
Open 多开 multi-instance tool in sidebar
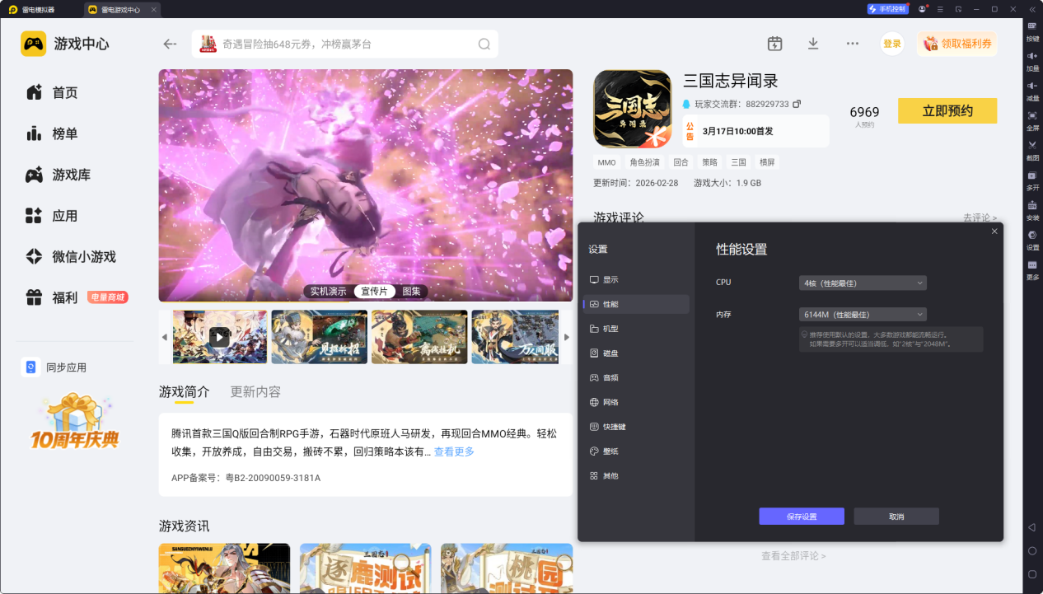[1032, 176]
